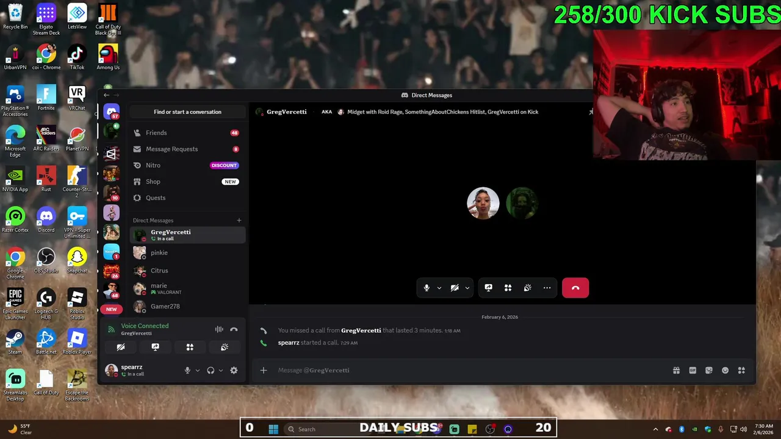Open Windows Start menu
The image size is (781, 439).
[x=273, y=429]
